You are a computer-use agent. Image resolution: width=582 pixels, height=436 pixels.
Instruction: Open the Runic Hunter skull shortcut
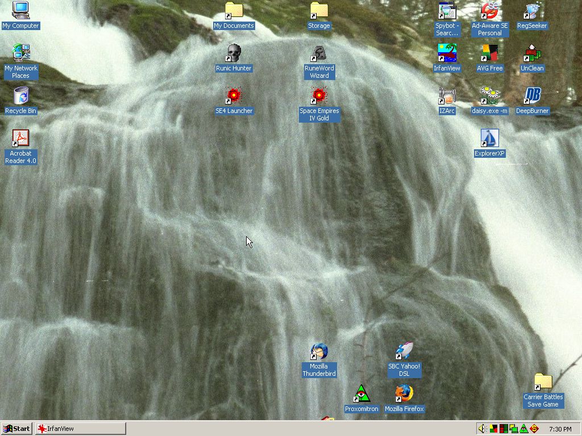tap(234, 53)
